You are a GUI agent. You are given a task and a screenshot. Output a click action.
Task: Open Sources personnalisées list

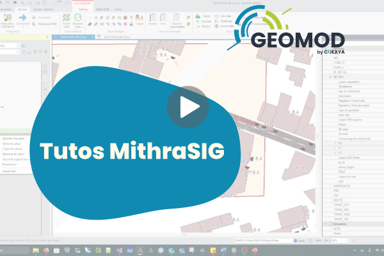coord(177,21)
